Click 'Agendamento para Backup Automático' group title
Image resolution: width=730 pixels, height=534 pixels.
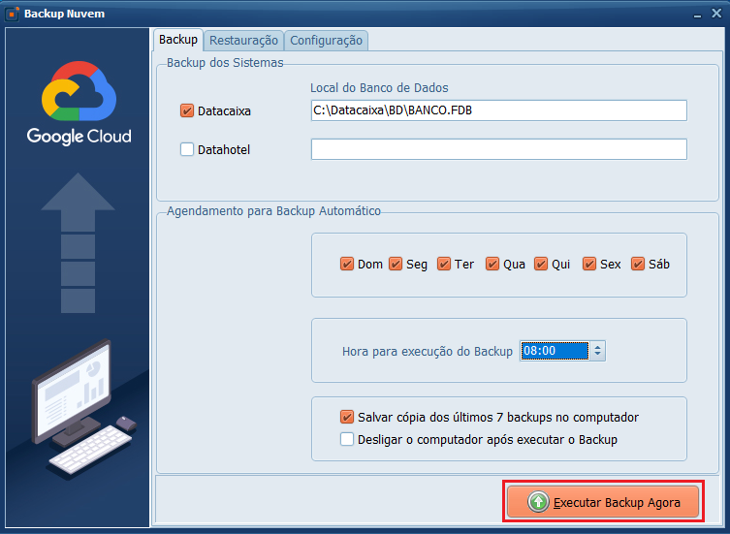pos(273,211)
